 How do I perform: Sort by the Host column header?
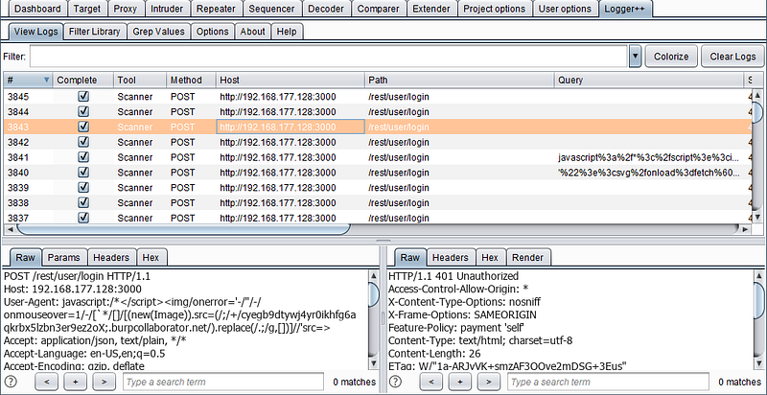pyautogui.click(x=291, y=80)
